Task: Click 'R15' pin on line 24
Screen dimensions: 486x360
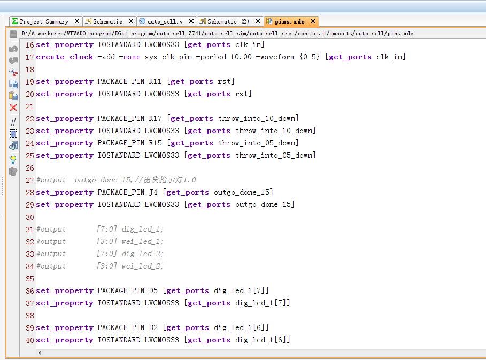Action: pos(155,143)
